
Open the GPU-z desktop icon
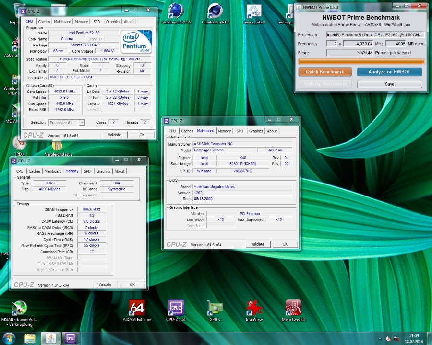click(215, 310)
